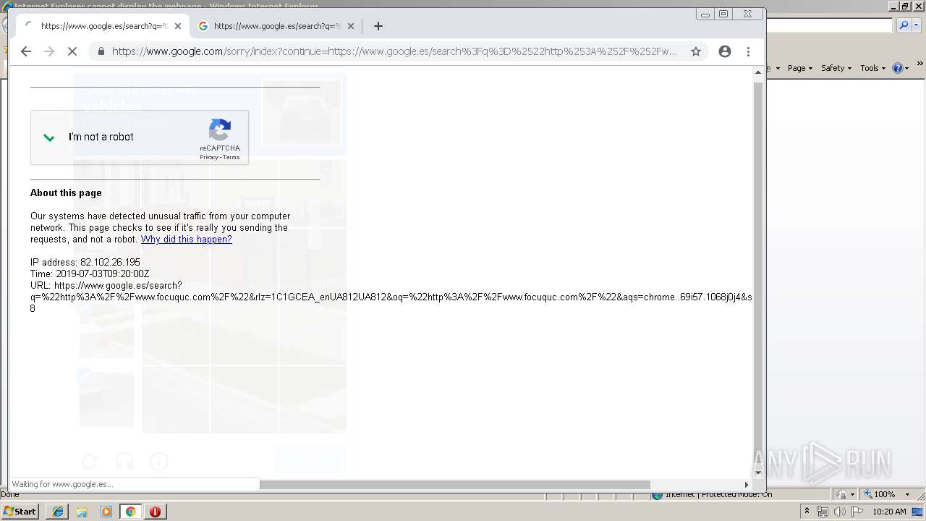The height and width of the screenshot is (521, 926).
Task: Open Internet Explorer from the taskbar
Action: [x=57, y=512]
